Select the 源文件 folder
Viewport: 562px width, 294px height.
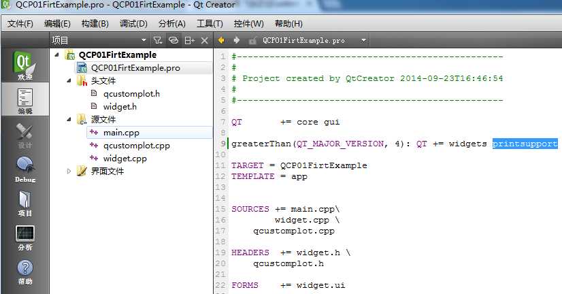click(x=103, y=119)
